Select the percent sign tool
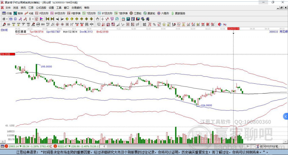This screenshot has width=288, height=155. click(154, 24)
